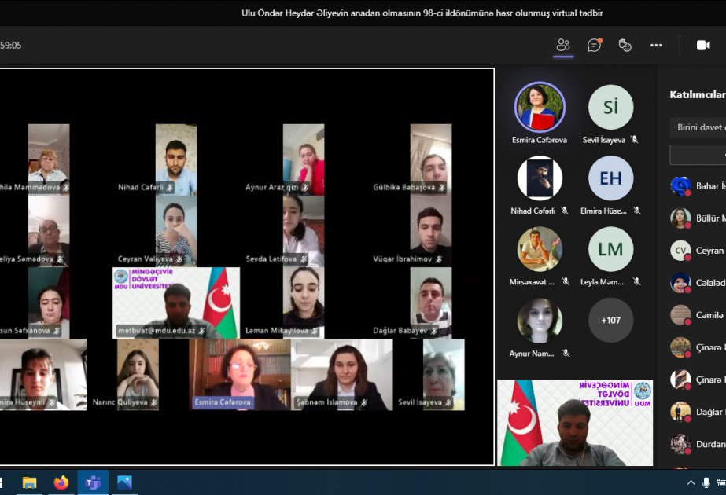The width and height of the screenshot is (726, 495).
Task: Click Esmira Cəfərova's highlighted speaker tile
Action: (239, 374)
